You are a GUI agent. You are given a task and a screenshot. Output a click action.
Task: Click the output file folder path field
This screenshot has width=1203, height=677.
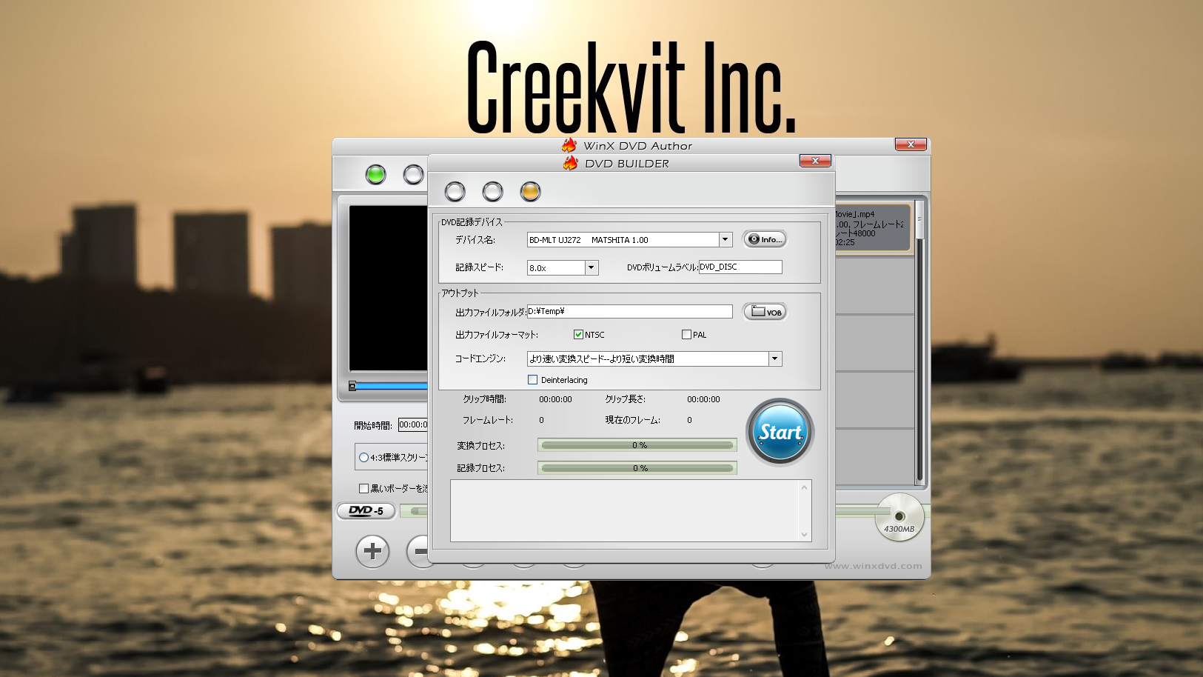[629, 312]
